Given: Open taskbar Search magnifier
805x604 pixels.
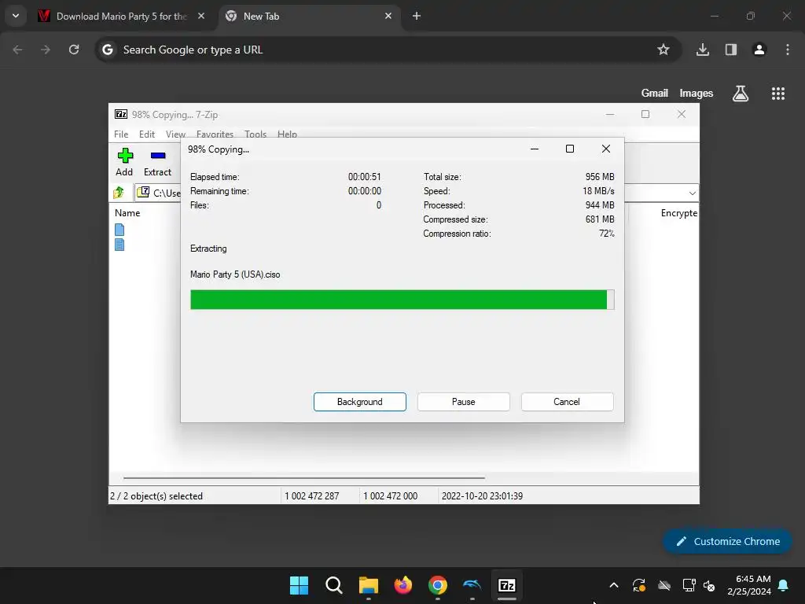Looking at the screenshot, I should tap(333, 585).
